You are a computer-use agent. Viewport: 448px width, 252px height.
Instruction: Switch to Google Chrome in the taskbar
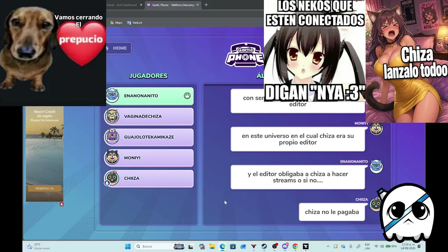(295, 246)
